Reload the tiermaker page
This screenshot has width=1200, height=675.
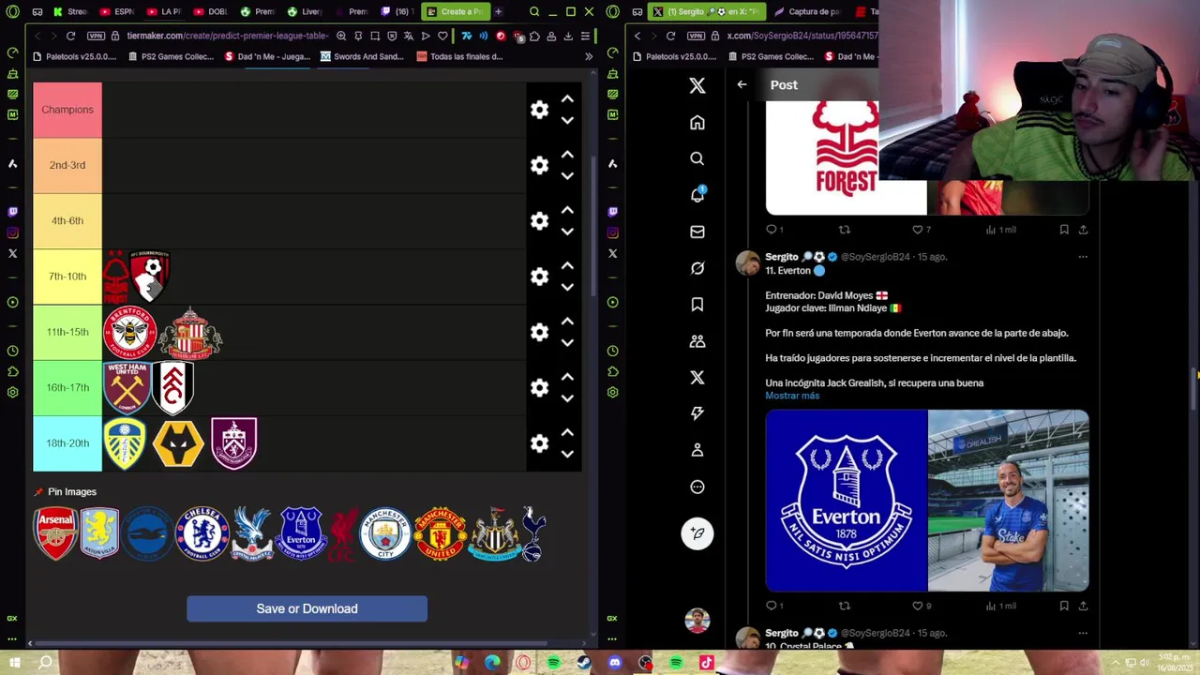point(70,36)
